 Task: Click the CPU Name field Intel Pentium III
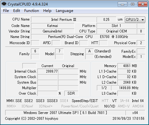[x=64, y=20]
